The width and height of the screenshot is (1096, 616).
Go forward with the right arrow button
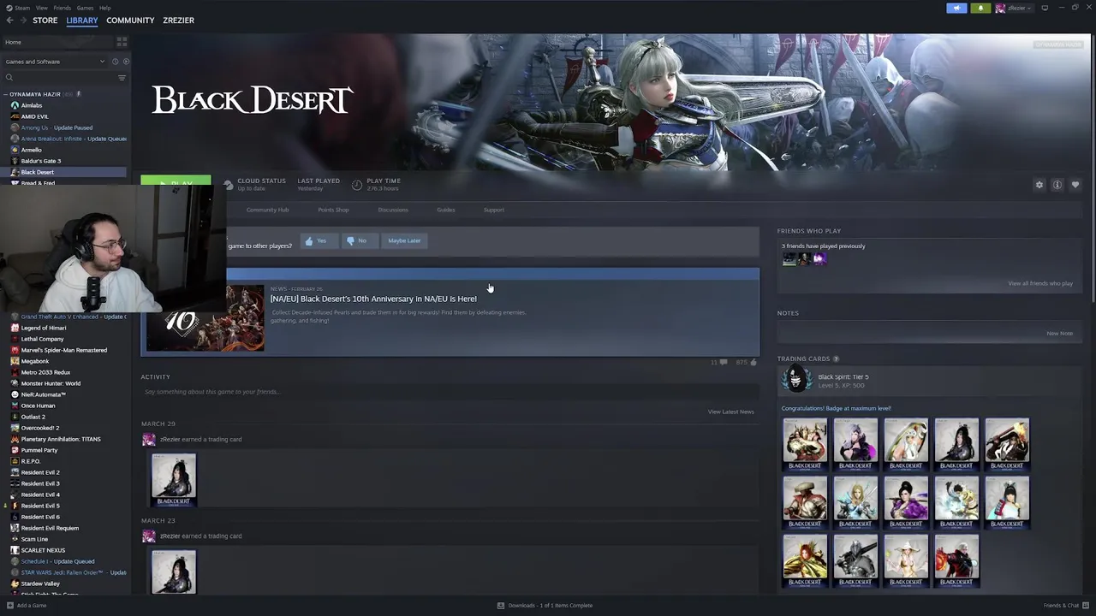tap(23, 21)
